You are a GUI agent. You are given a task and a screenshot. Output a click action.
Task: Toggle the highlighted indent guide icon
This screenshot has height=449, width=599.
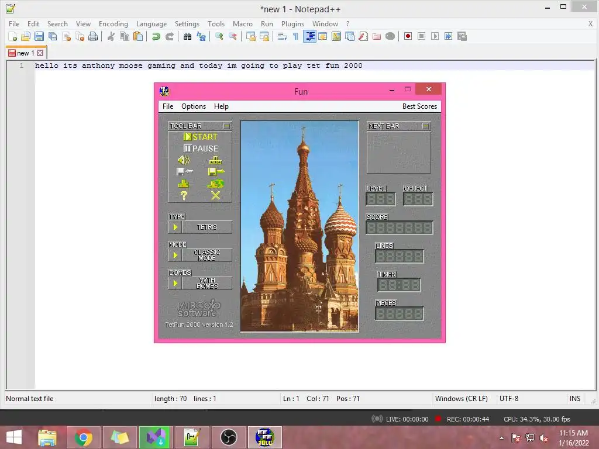click(309, 36)
